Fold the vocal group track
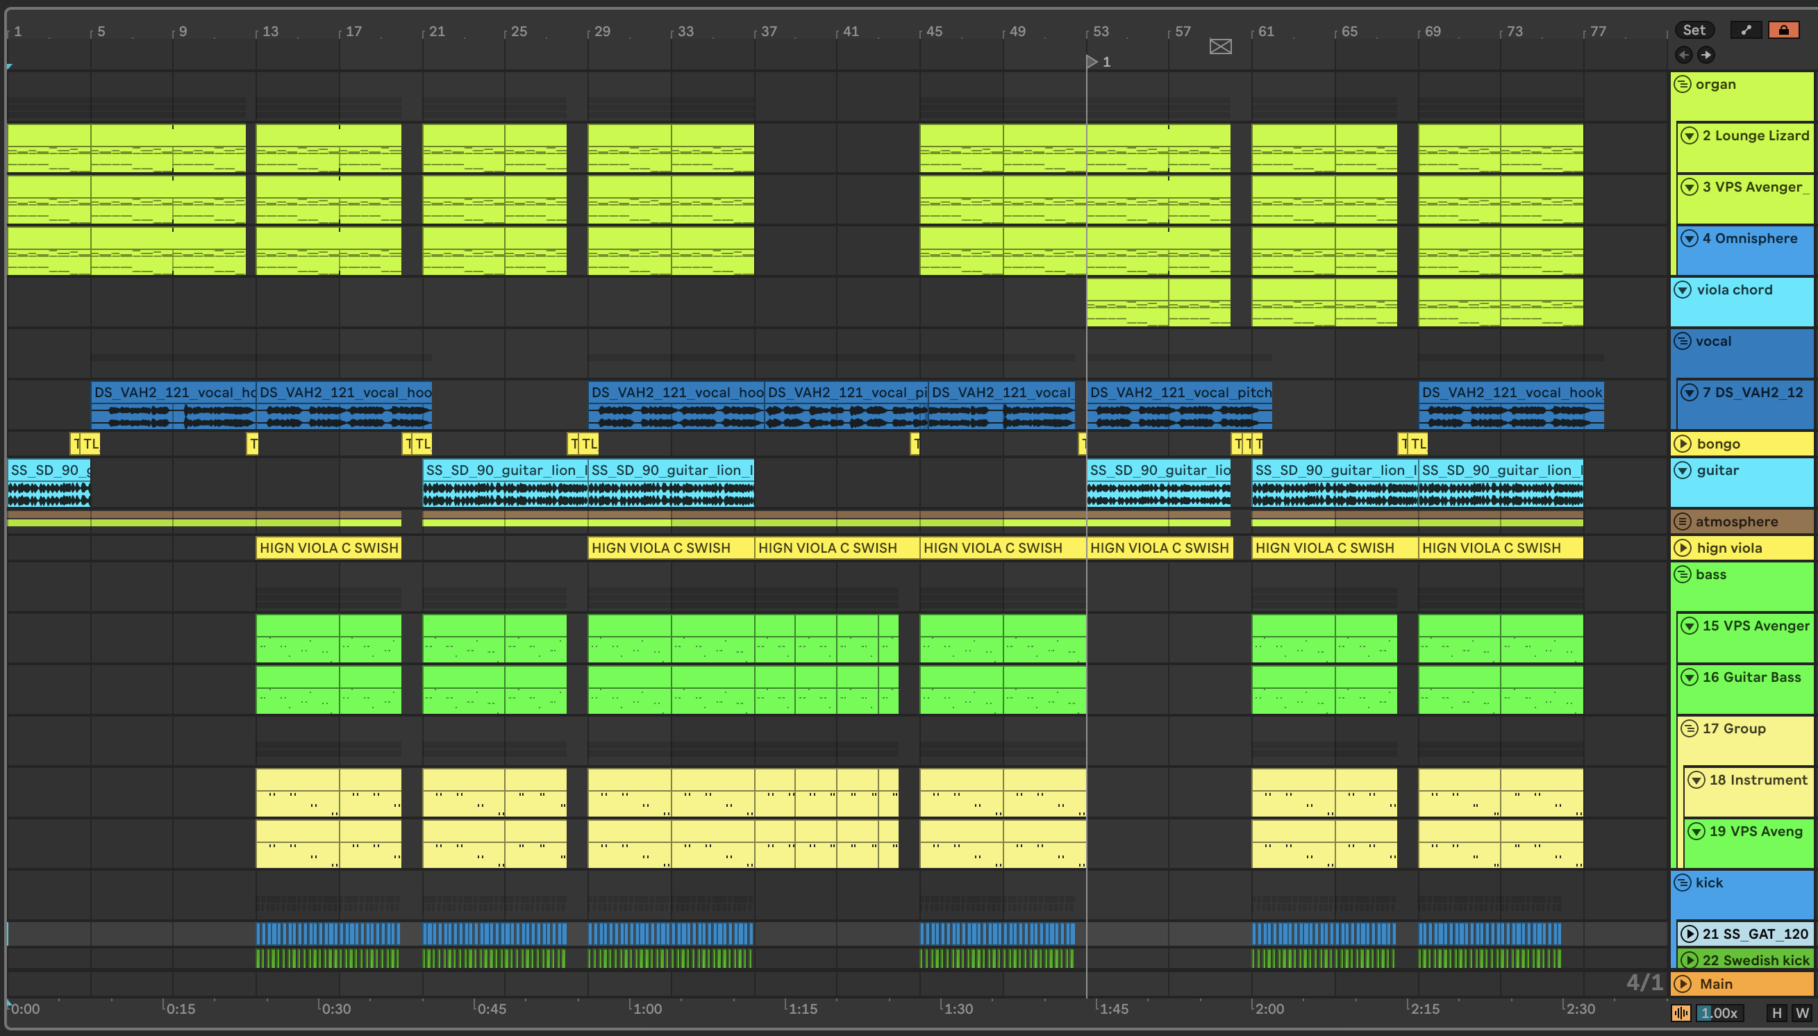The height and width of the screenshot is (1036, 1818). tap(1682, 341)
